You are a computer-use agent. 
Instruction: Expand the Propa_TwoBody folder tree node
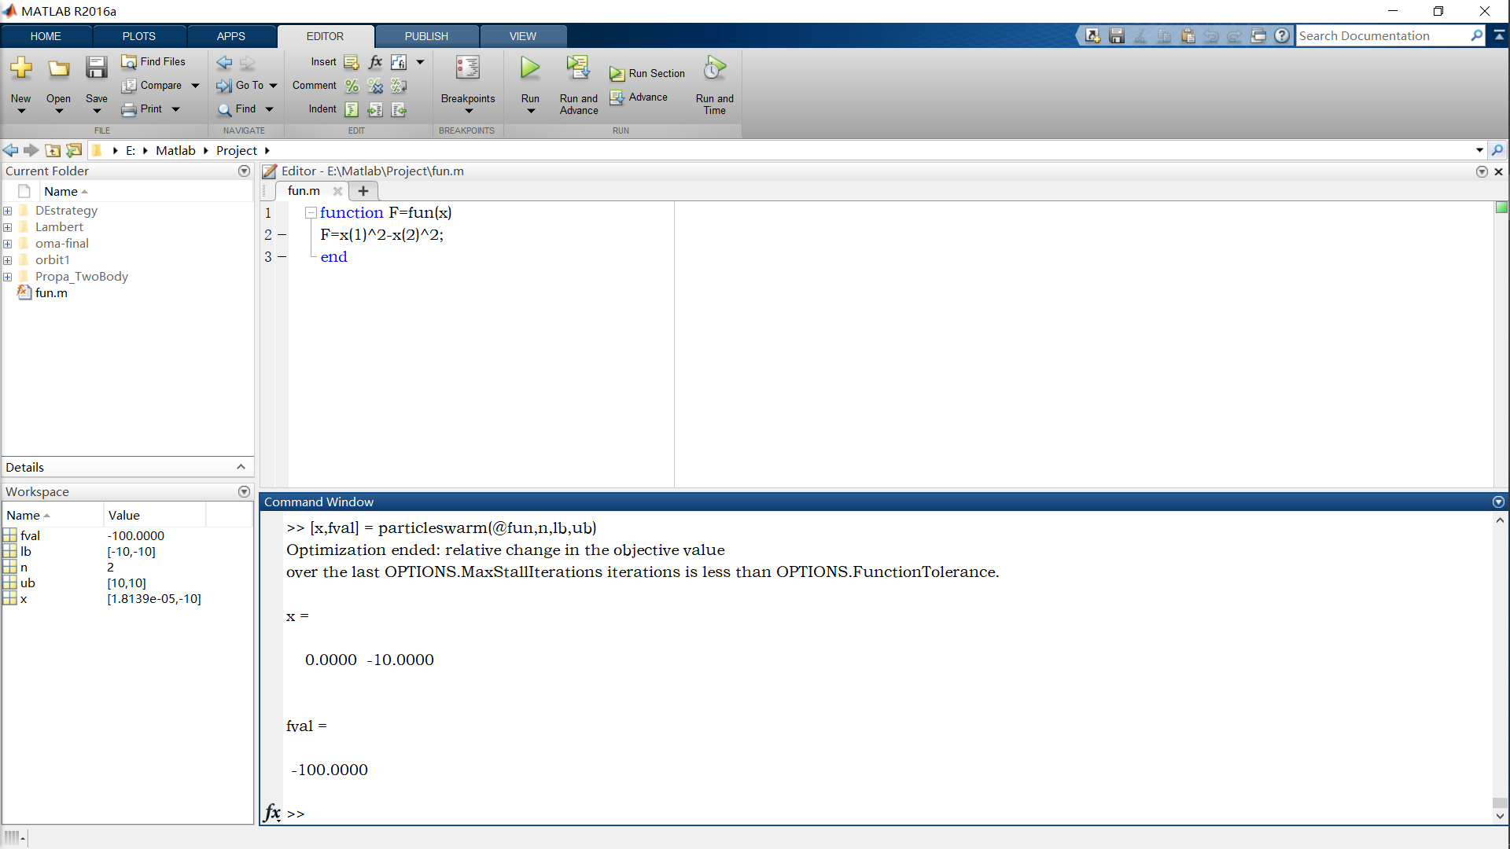pos(8,277)
